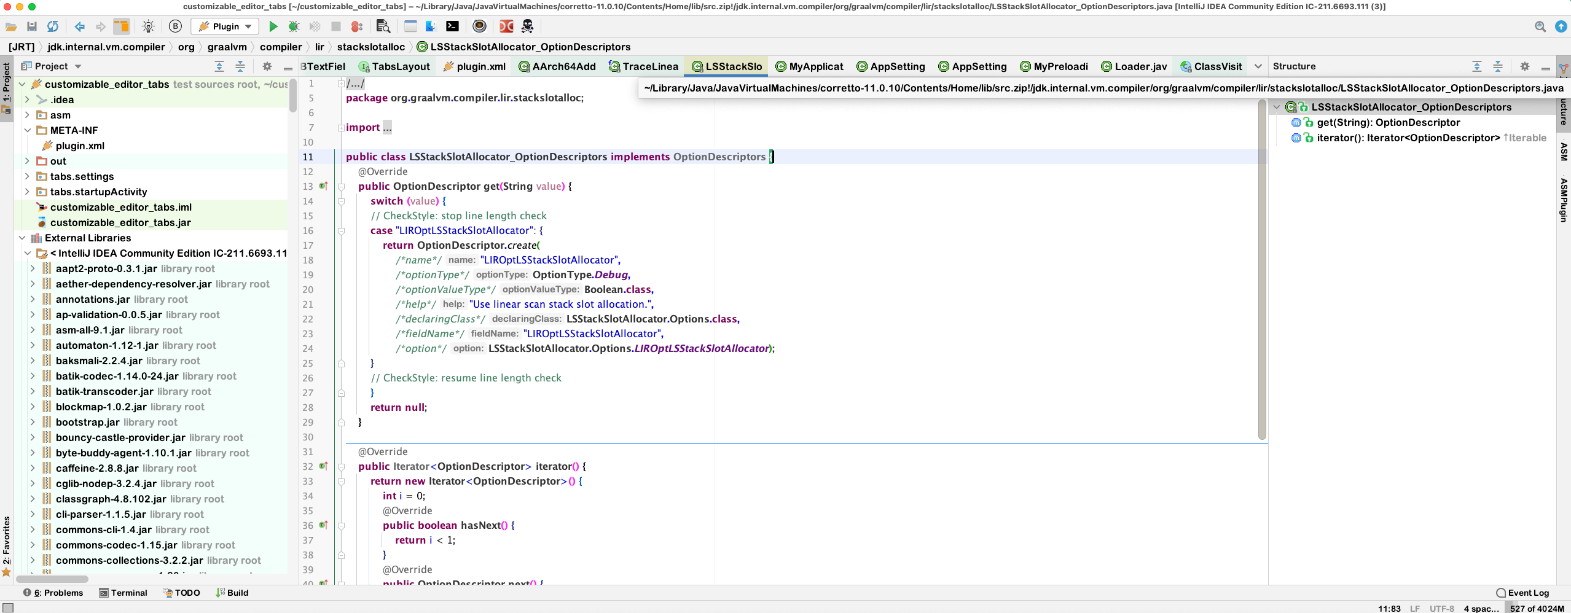Click the skull and crossbones icon
This screenshot has height=613, width=1571.
527,26
